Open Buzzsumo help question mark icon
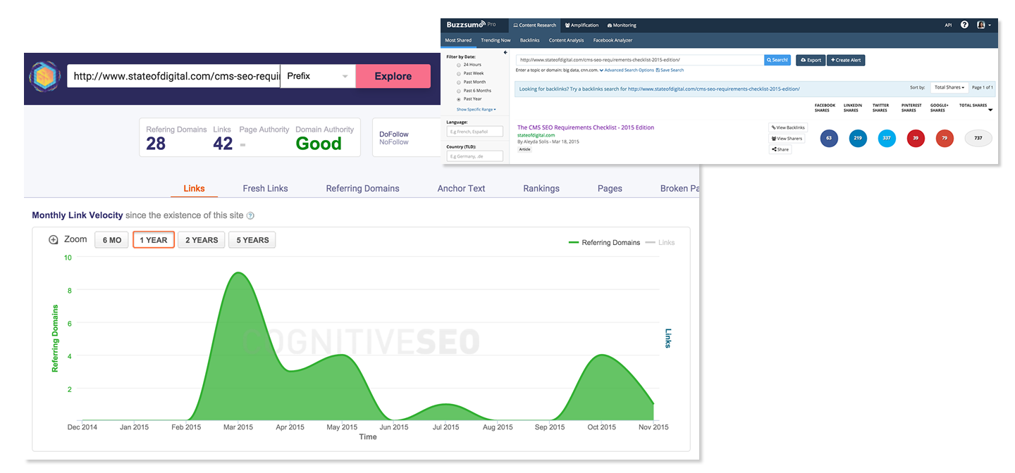Image resolution: width=1015 pixels, height=473 pixels. coord(964,25)
